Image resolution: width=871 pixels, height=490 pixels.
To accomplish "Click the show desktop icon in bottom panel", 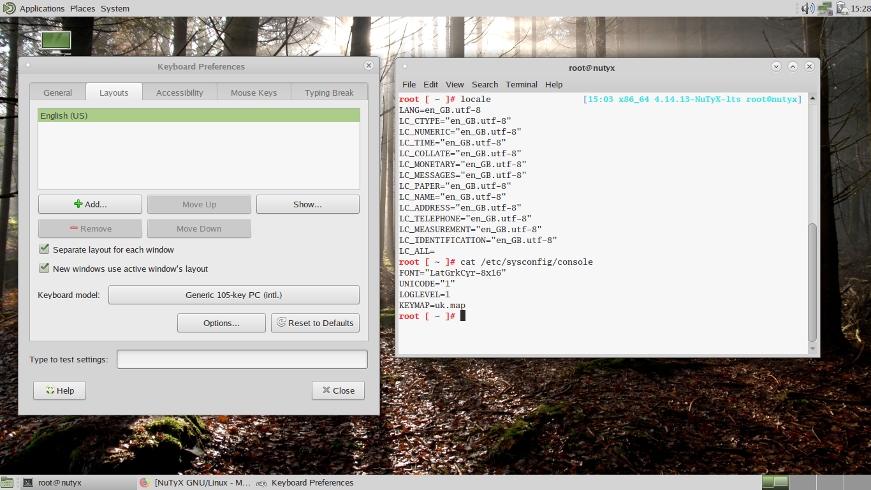I will tap(7, 482).
